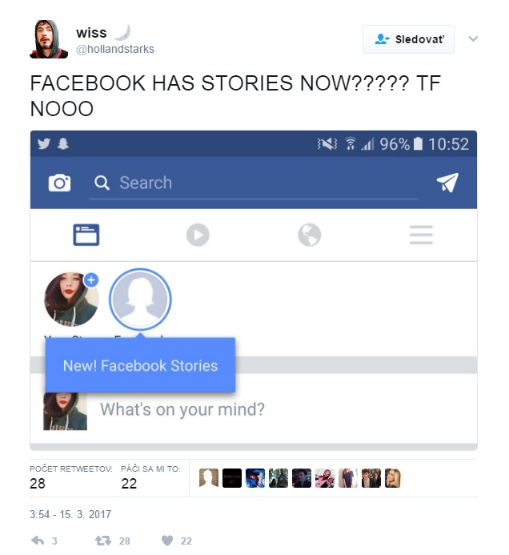Viewport: 509px width, 555px height.
Task: Open the video play tab
Action: tap(198, 235)
